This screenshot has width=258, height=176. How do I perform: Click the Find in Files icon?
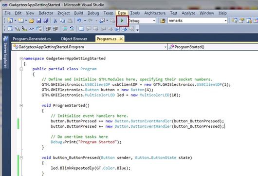163,21
